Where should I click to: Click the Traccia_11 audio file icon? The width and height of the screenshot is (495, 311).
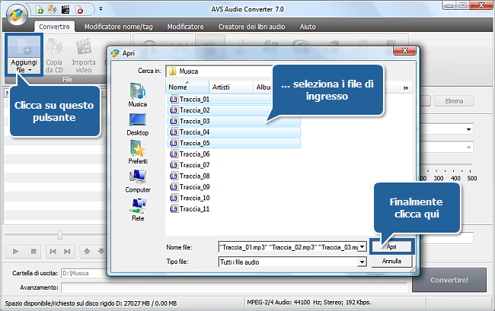174,209
